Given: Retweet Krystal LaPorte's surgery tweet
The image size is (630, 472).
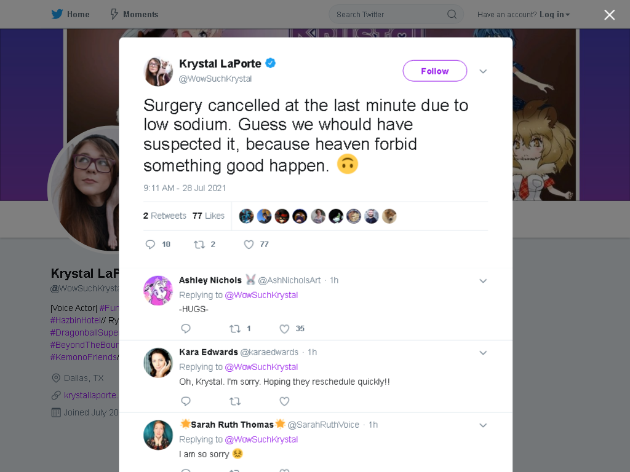Looking at the screenshot, I should coord(199,245).
